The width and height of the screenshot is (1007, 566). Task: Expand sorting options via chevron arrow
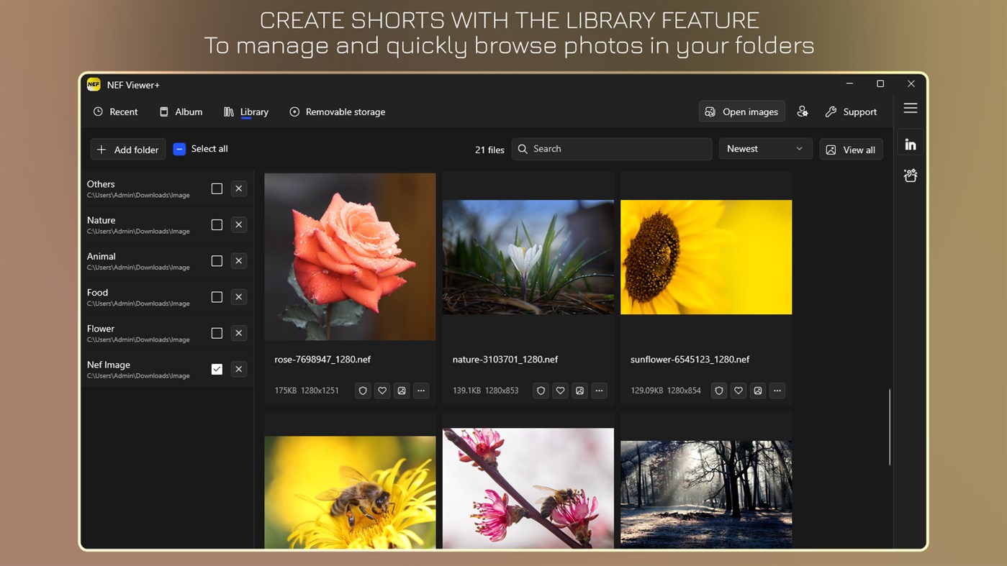click(799, 149)
